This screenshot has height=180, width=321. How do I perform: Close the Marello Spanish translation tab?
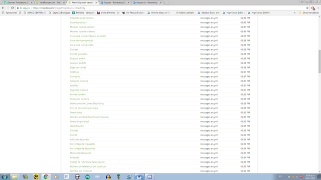pyautogui.click(x=96, y=2)
